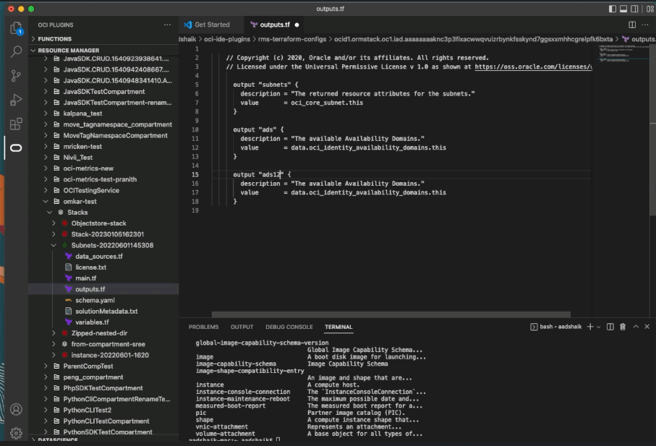Toggle the primary side bar layout icon
656x446 pixels.
click(x=613, y=9)
